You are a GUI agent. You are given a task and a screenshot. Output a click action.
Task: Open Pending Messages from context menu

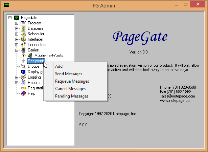coord(75,96)
